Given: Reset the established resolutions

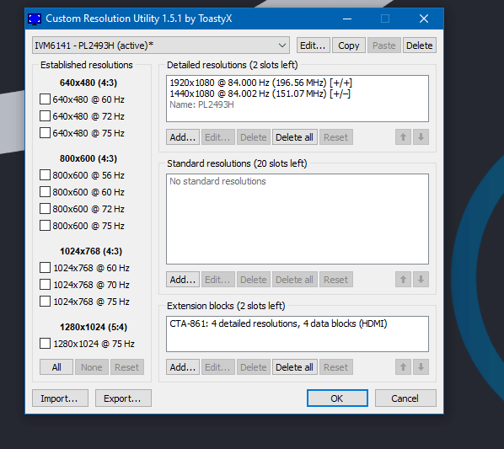Looking at the screenshot, I should (127, 366).
